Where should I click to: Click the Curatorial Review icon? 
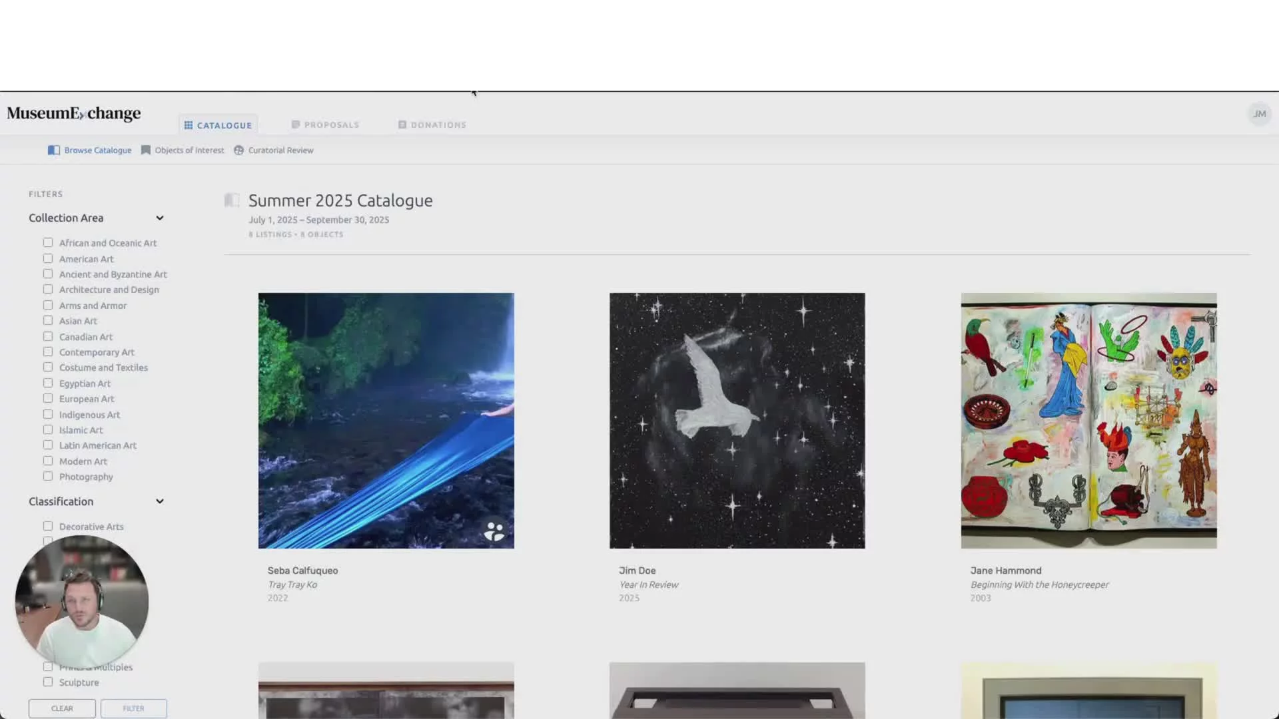click(239, 150)
